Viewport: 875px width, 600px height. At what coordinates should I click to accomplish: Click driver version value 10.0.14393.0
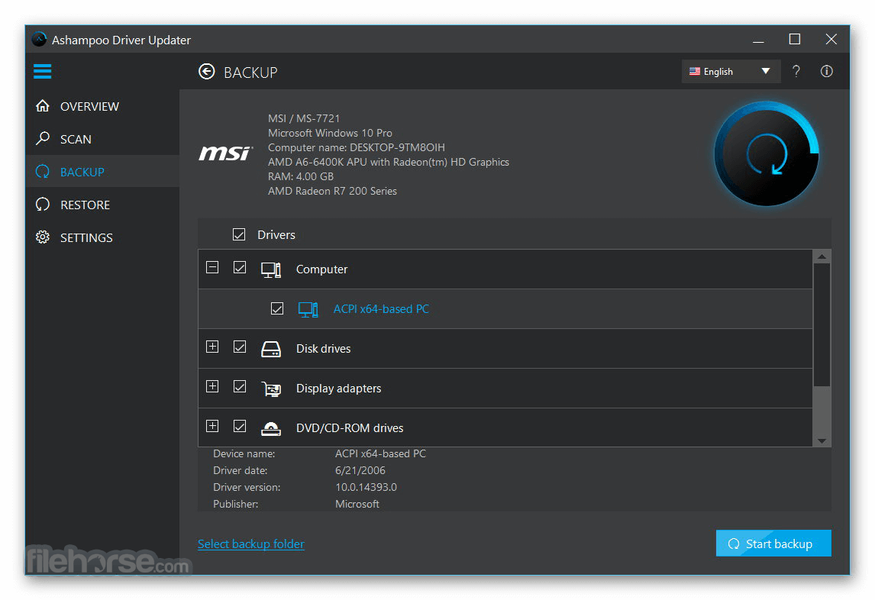coord(366,487)
